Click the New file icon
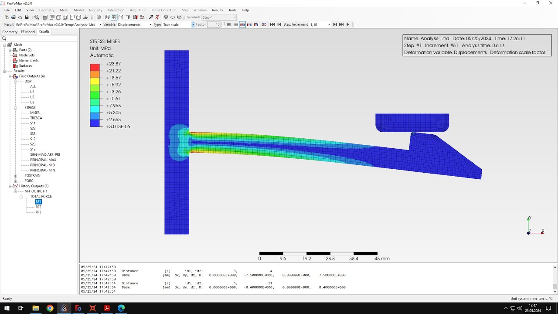 pyautogui.click(x=7, y=17)
